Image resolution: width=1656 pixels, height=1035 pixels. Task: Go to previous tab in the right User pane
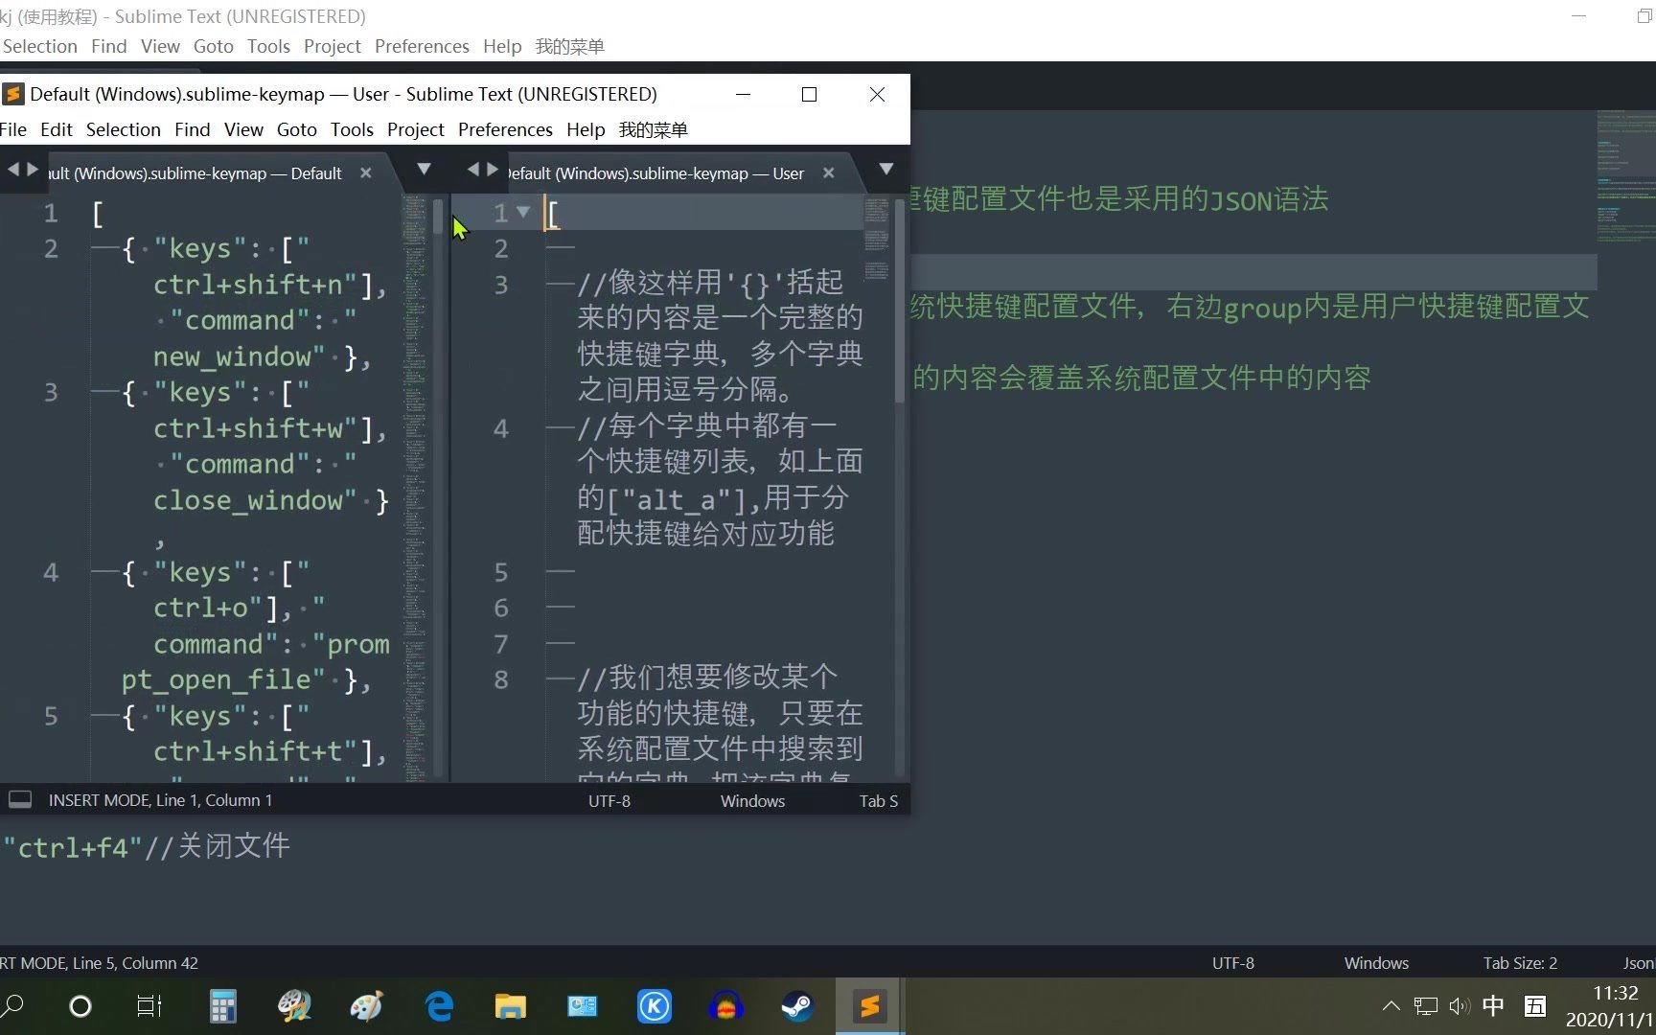point(472,170)
